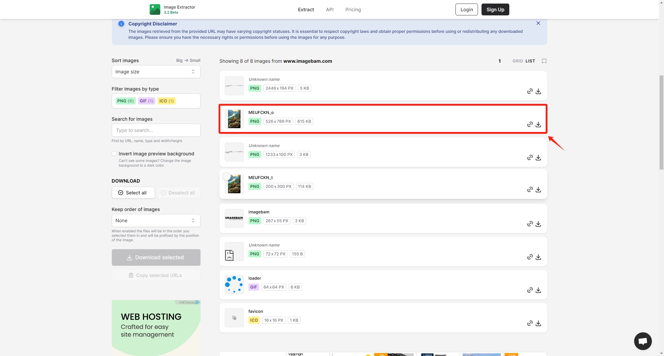Click Sign Up button in header
This screenshot has height=356, width=664.
(x=495, y=9)
